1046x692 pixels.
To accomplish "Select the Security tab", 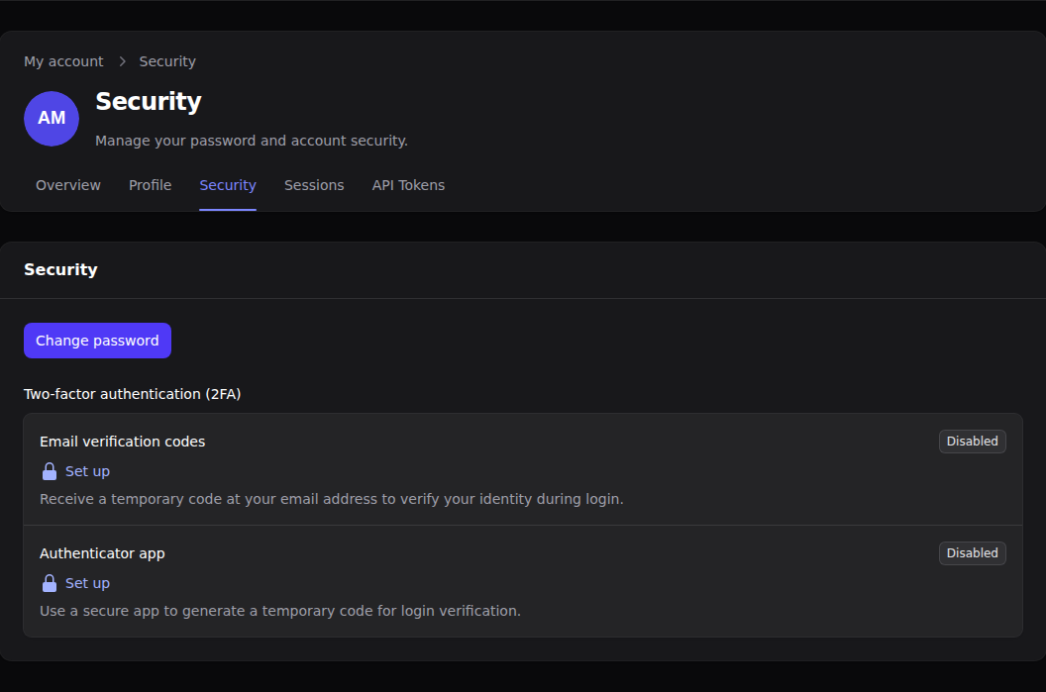I will click(x=228, y=185).
